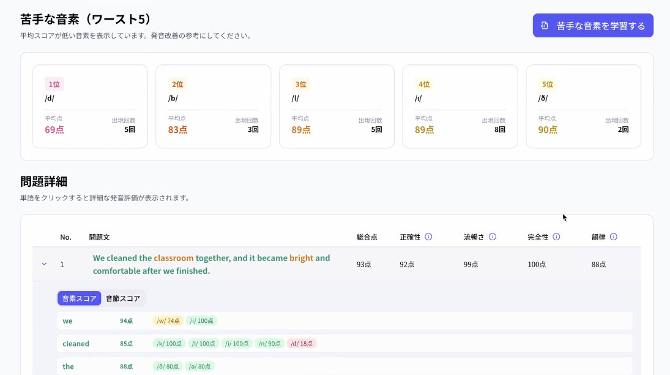Select the 音素スコア tab

point(79,298)
